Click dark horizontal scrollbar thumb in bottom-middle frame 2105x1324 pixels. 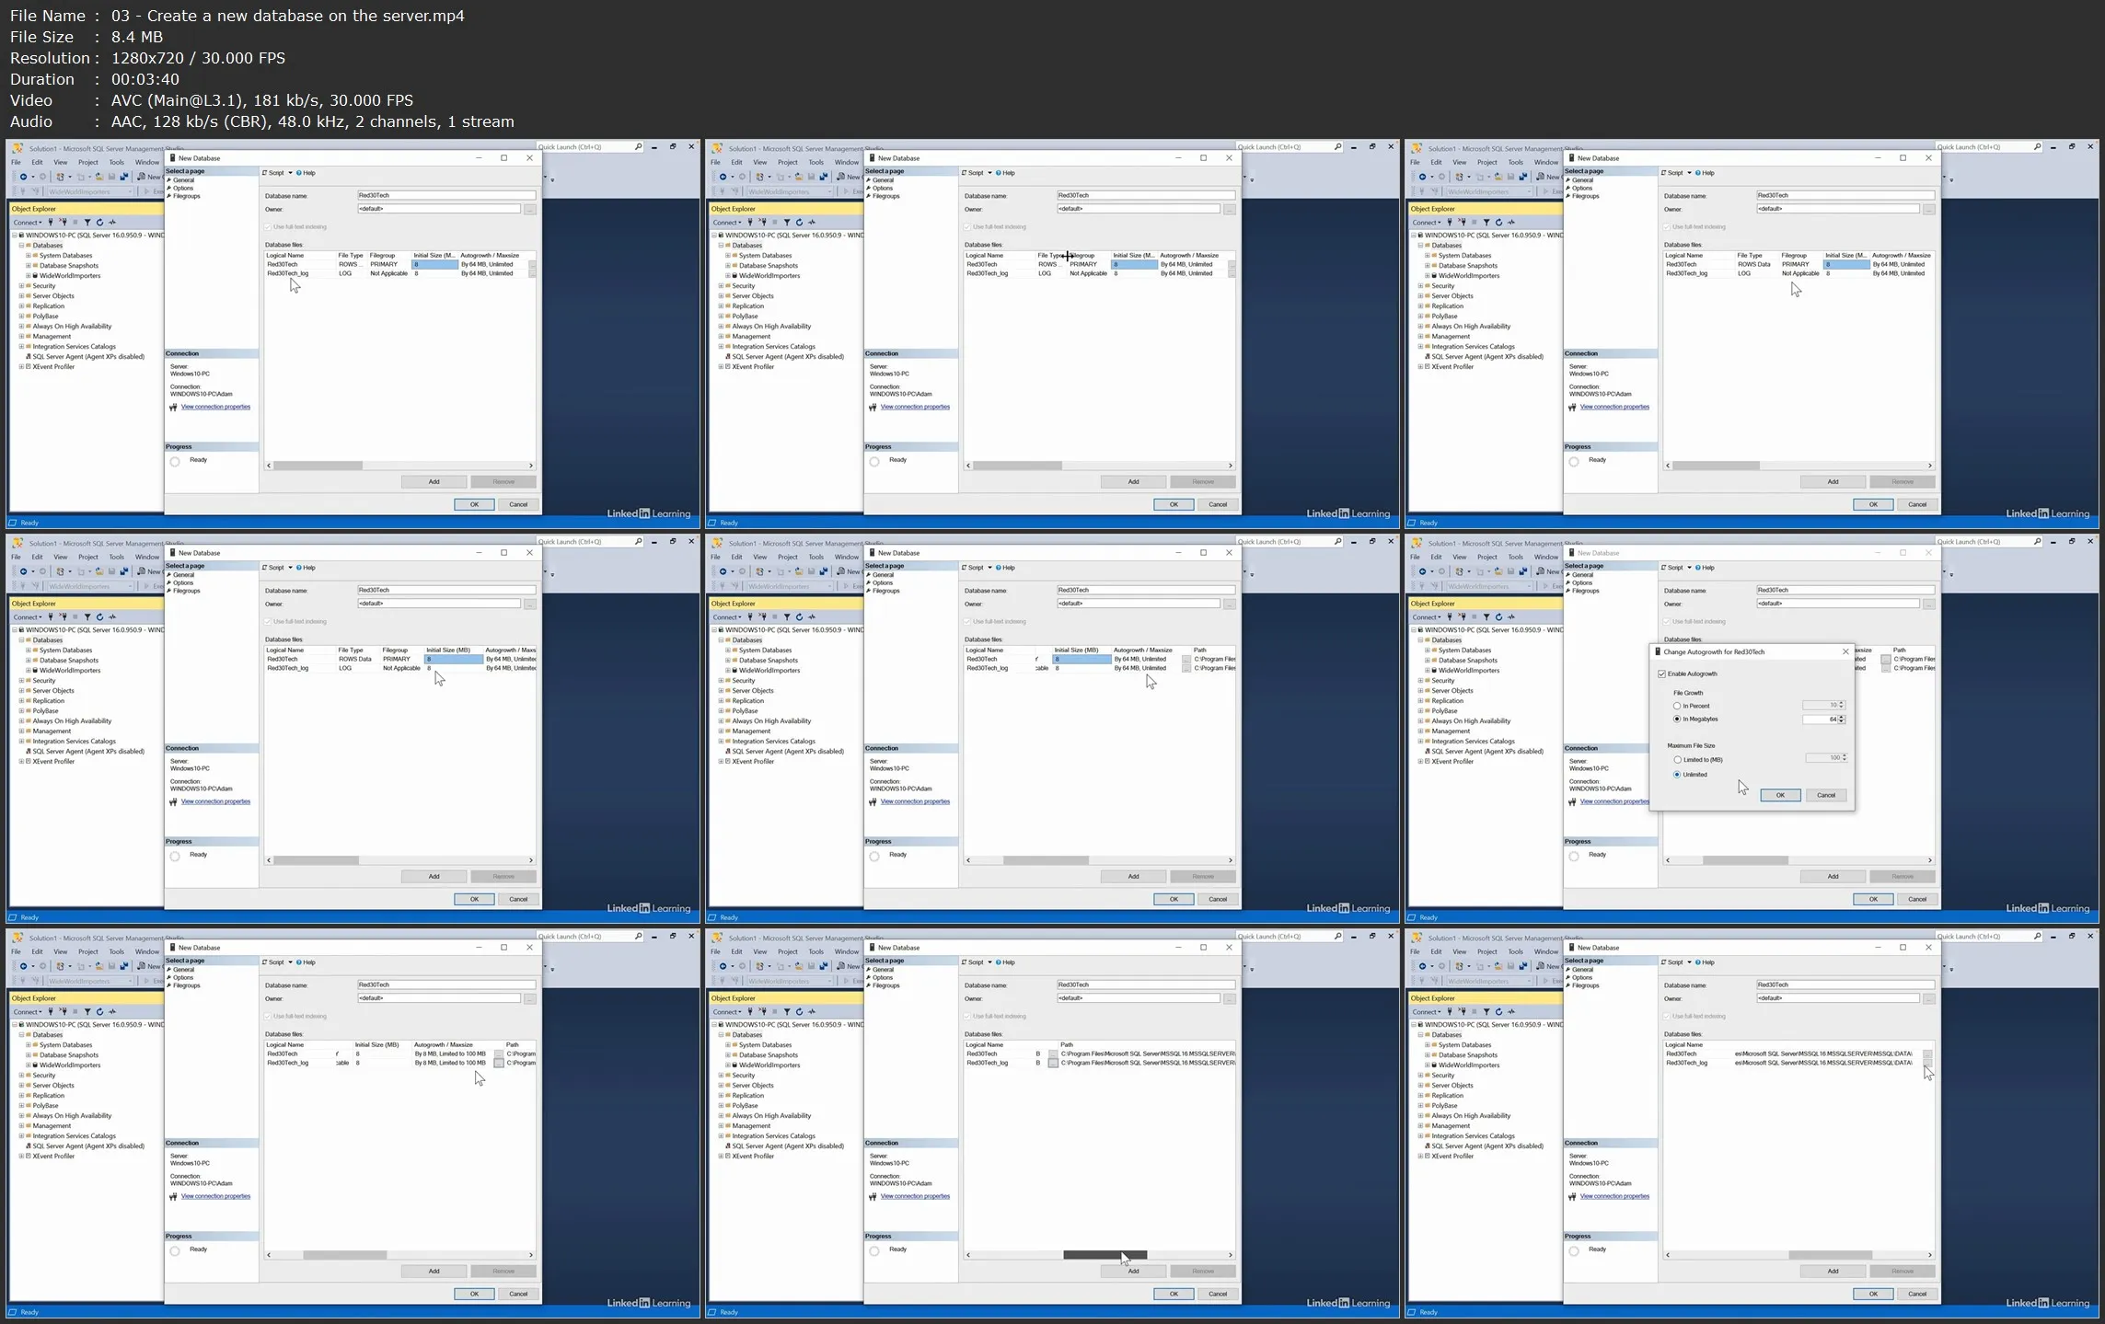tap(1105, 1255)
